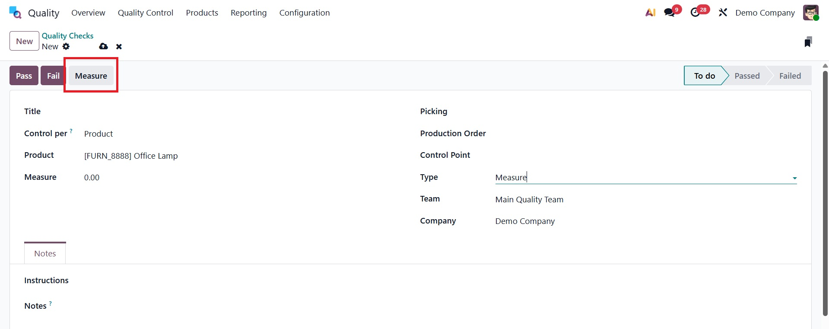This screenshot has height=329, width=829.
Task: Click the Quality Checks breadcrumb link
Action: pyautogui.click(x=67, y=35)
